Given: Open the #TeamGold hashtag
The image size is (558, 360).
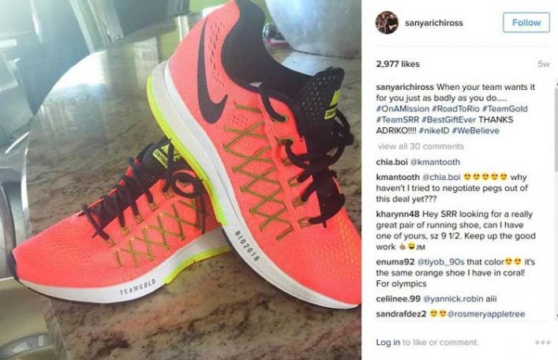Looking at the screenshot, I should pyautogui.click(x=504, y=109).
